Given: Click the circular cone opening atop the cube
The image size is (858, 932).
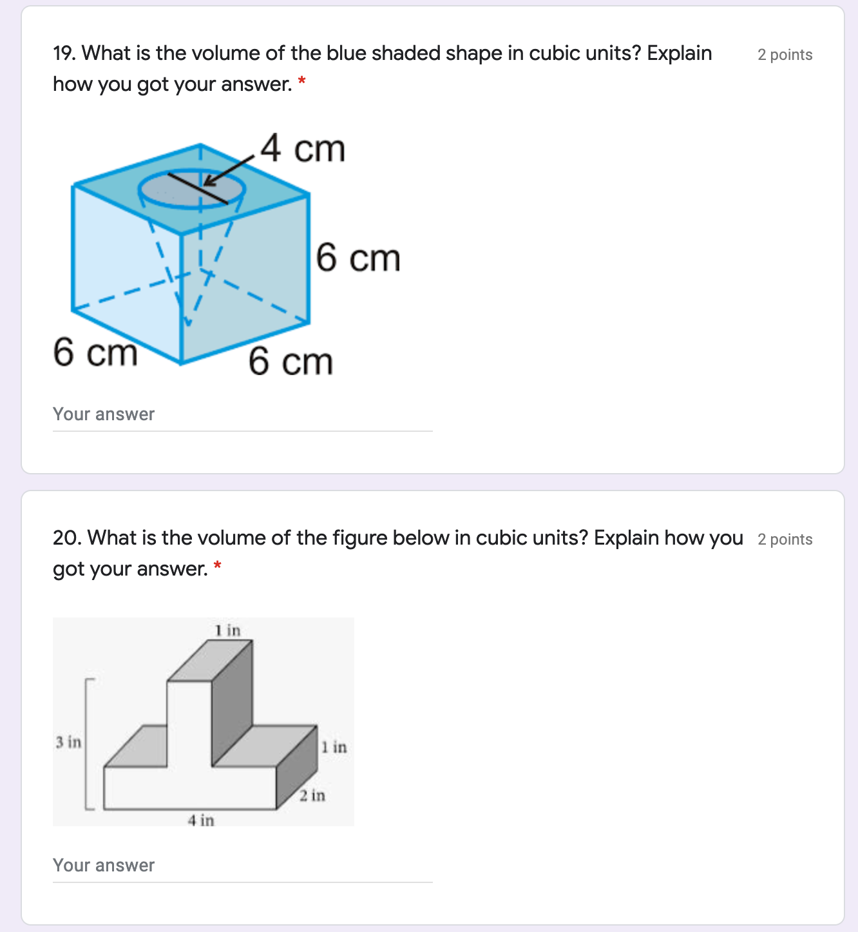Looking at the screenshot, I should 192,189.
